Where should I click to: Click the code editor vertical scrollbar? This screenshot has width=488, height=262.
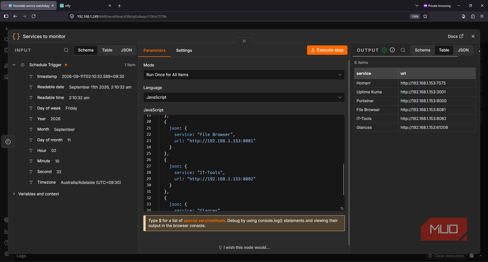[x=343, y=179]
